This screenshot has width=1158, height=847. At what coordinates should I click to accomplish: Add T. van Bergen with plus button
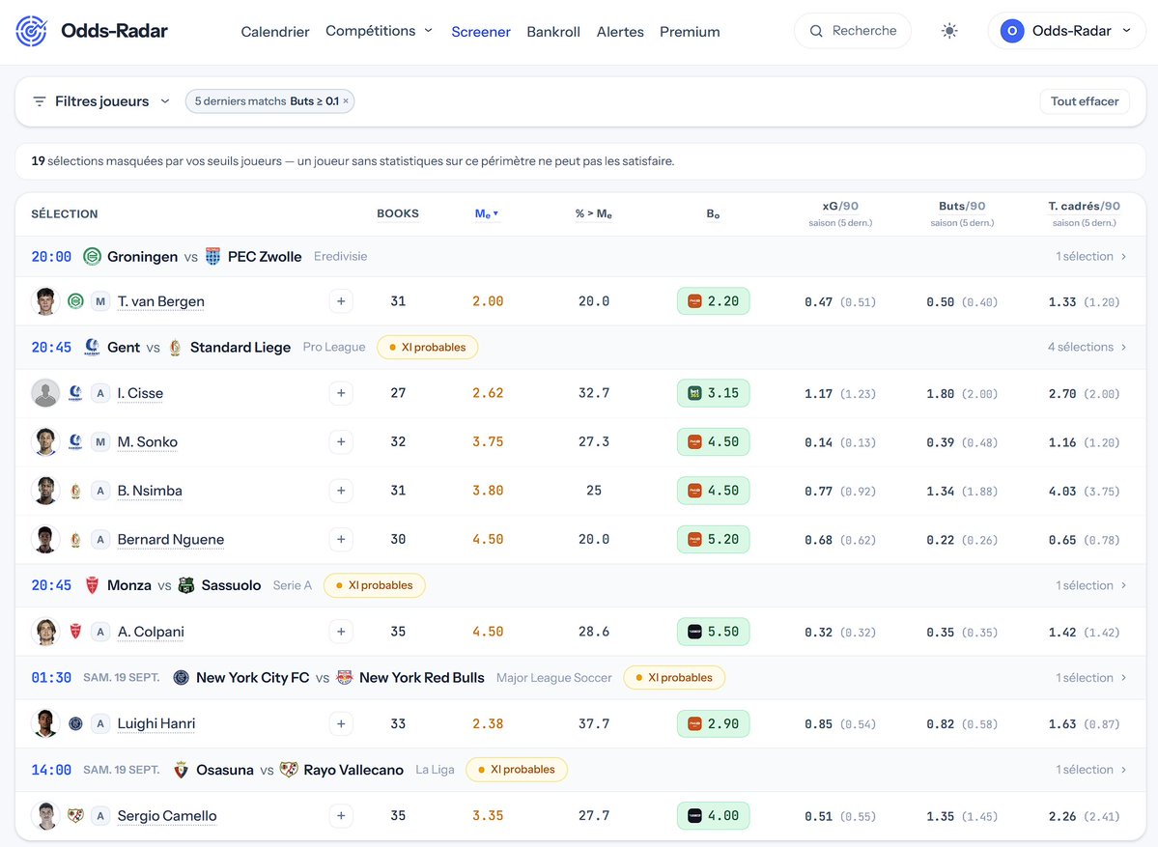(x=341, y=301)
